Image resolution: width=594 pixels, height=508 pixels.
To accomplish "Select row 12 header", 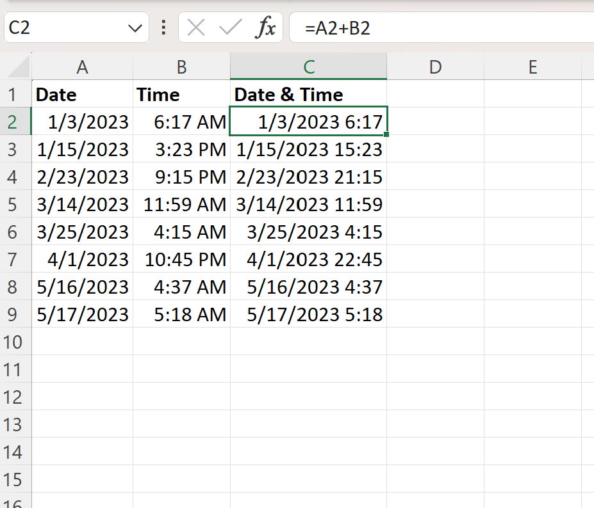I will 15,397.
